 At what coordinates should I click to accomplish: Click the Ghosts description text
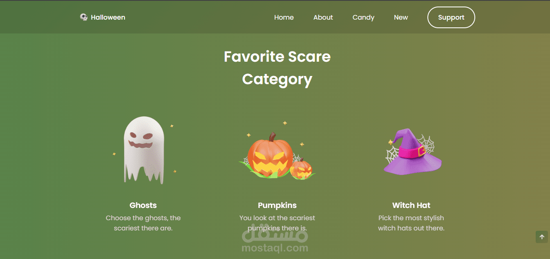point(143,223)
